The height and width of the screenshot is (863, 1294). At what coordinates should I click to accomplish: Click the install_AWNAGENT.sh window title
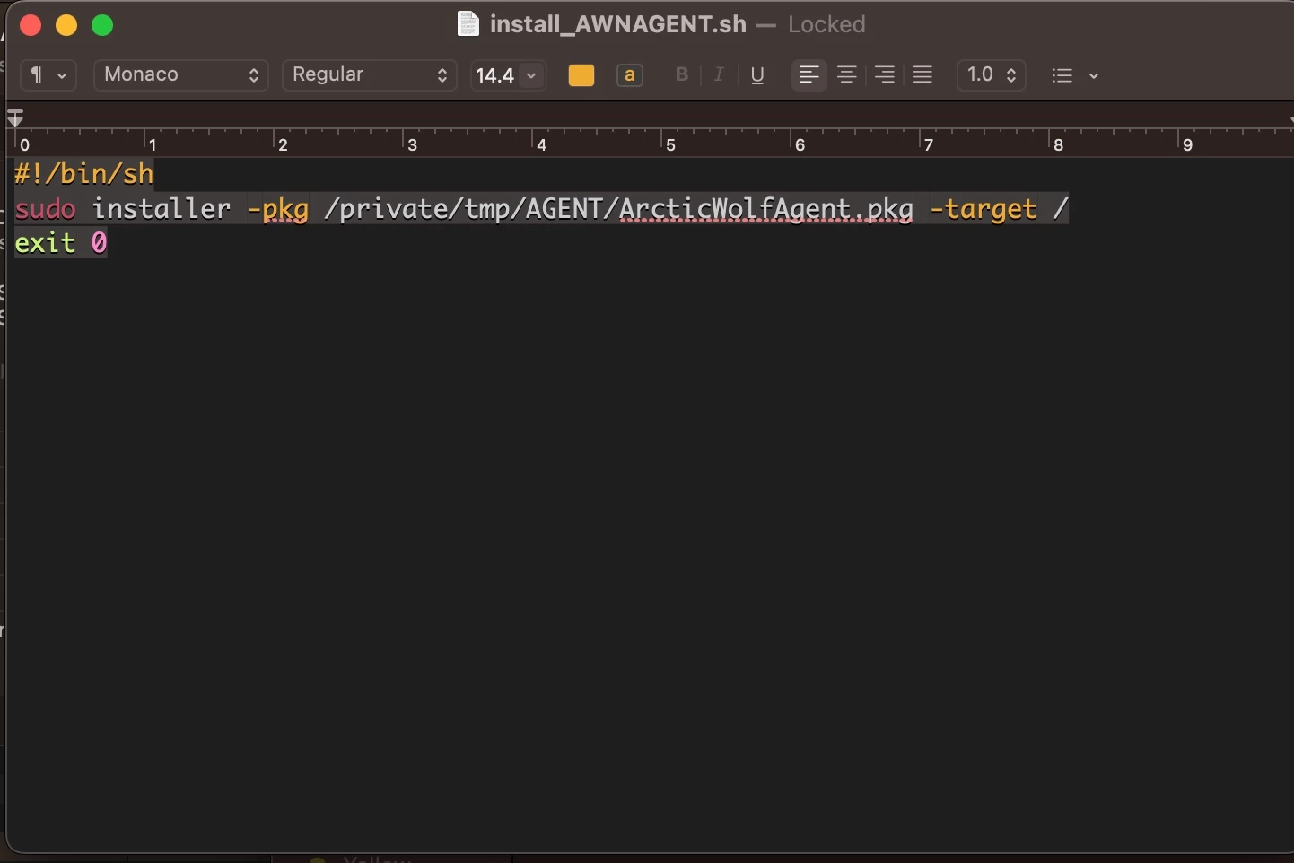(618, 24)
